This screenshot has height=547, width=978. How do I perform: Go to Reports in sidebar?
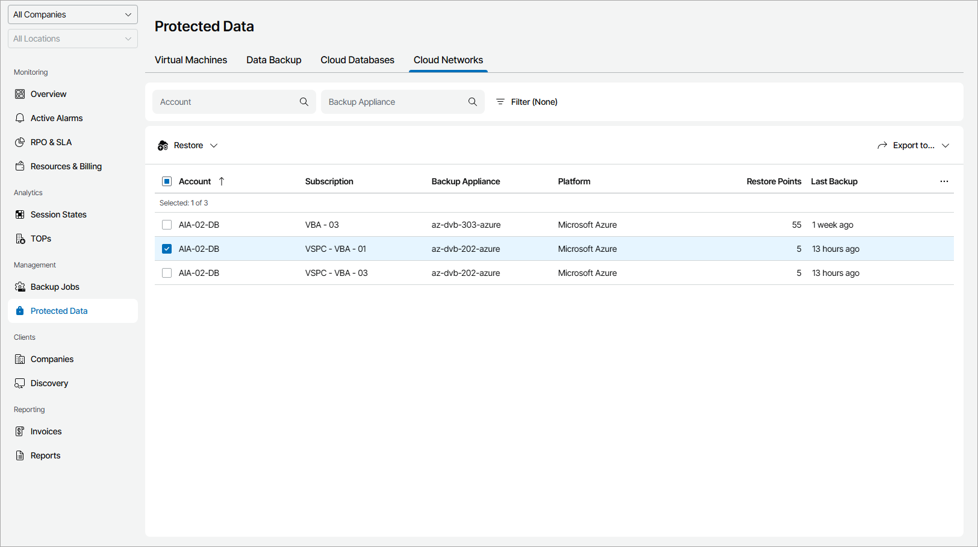[x=46, y=455]
